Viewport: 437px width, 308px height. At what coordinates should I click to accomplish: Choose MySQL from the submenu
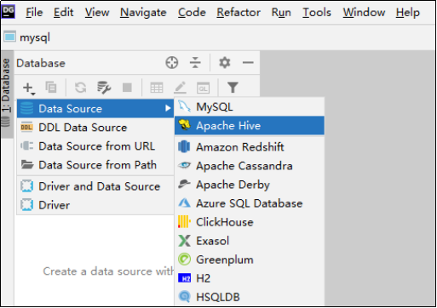click(x=250, y=107)
